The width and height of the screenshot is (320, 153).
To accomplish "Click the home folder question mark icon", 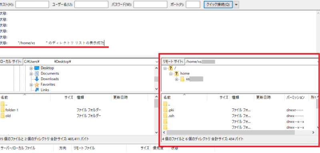I will 176,74.
